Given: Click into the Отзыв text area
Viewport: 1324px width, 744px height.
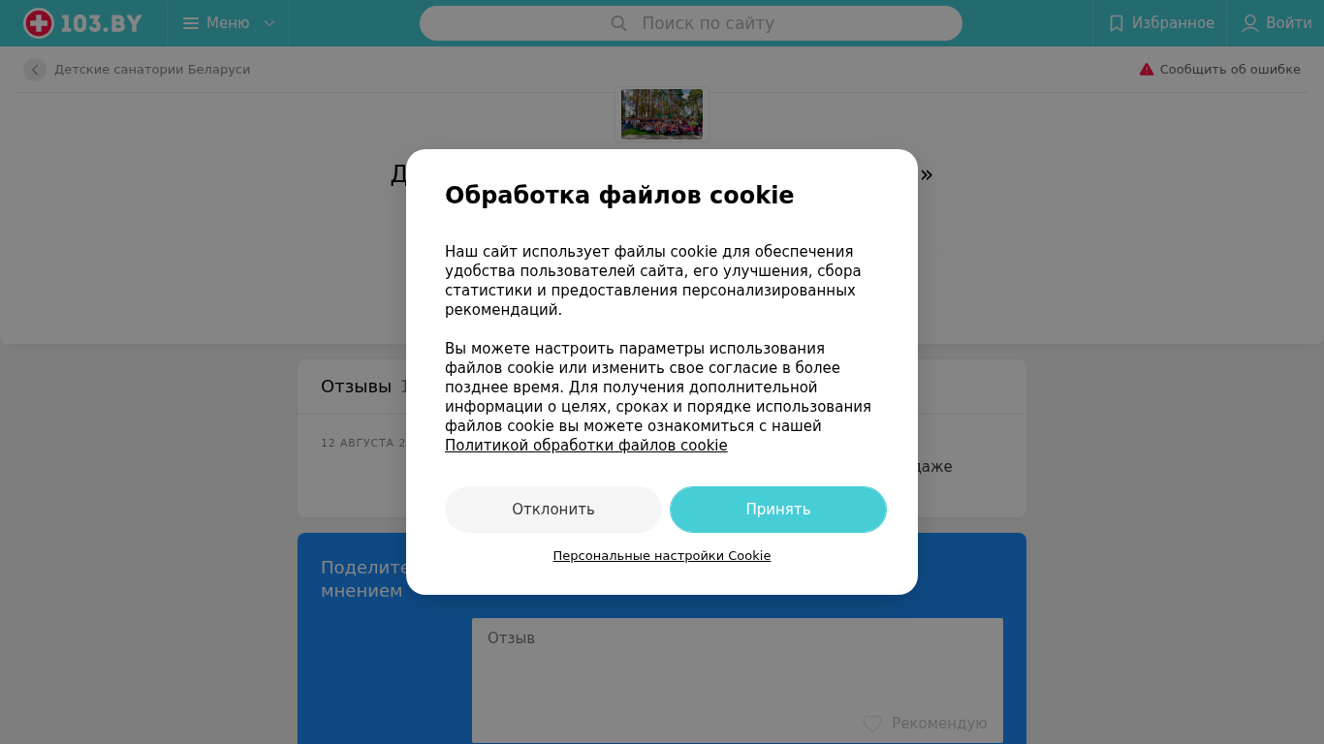Looking at the screenshot, I should tap(738, 680).
